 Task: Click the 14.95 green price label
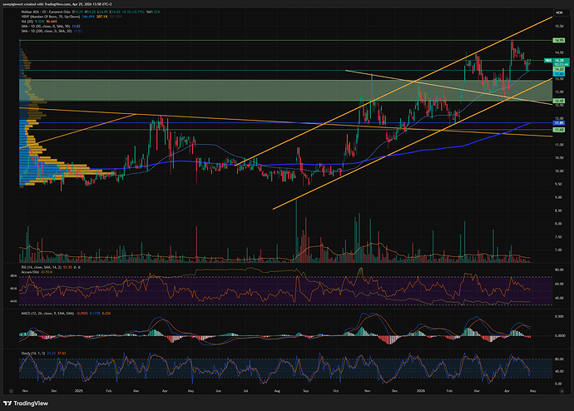pyautogui.click(x=559, y=40)
